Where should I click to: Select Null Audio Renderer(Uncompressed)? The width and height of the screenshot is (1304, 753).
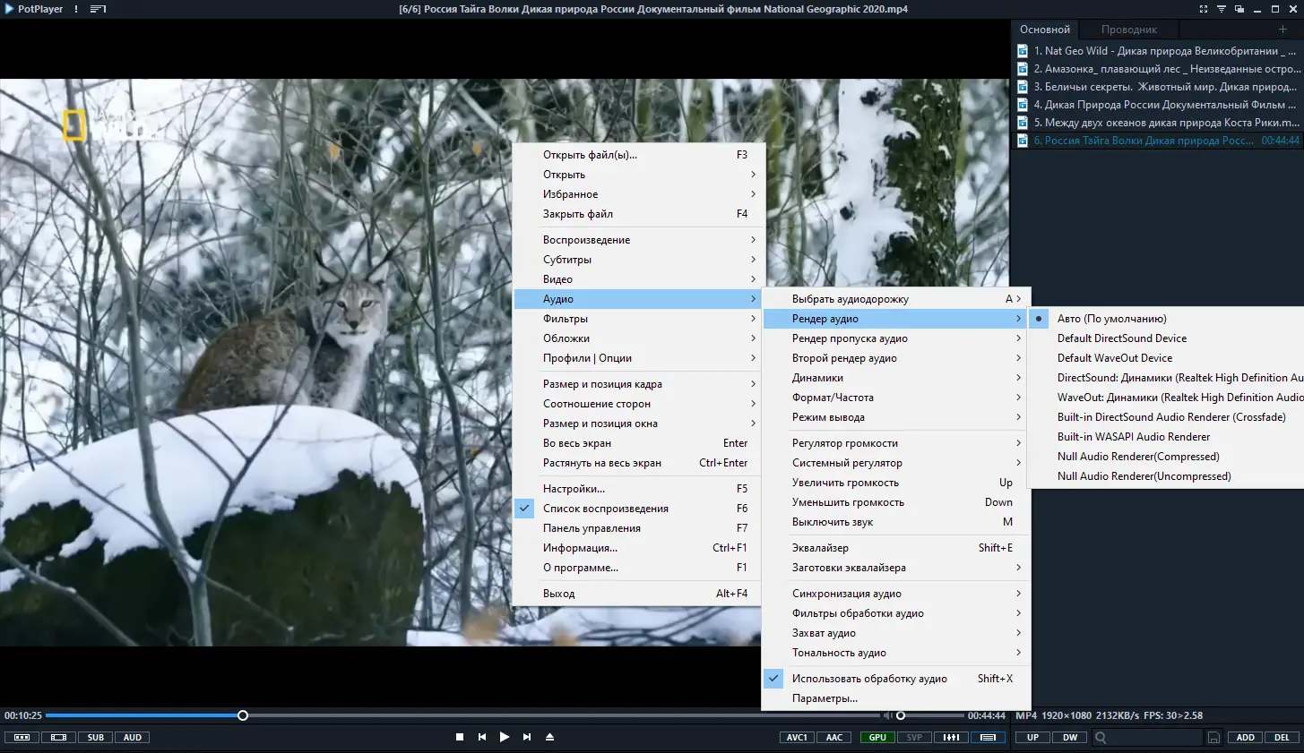(1166, 476)
